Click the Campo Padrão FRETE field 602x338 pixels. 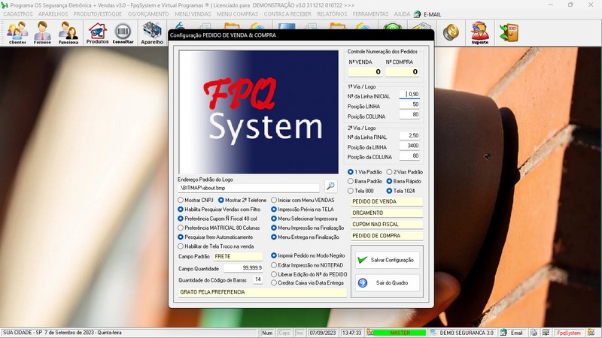[238, 256]
